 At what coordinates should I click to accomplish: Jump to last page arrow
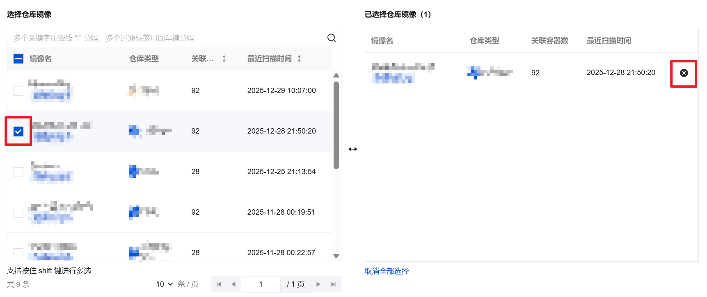pos(333,284)
